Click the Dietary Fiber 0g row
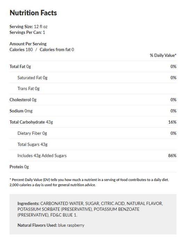 (x=93, y=133)
